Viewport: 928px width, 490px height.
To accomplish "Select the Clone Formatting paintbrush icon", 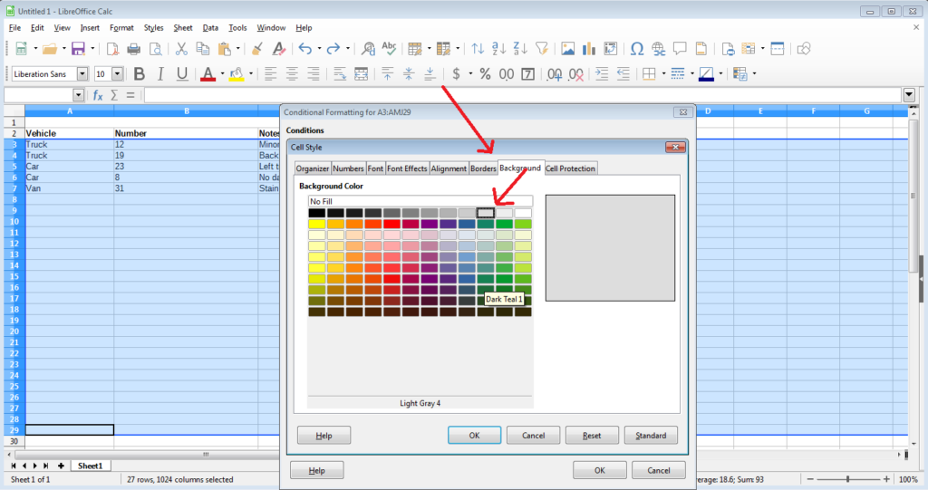I will [257, 49].
